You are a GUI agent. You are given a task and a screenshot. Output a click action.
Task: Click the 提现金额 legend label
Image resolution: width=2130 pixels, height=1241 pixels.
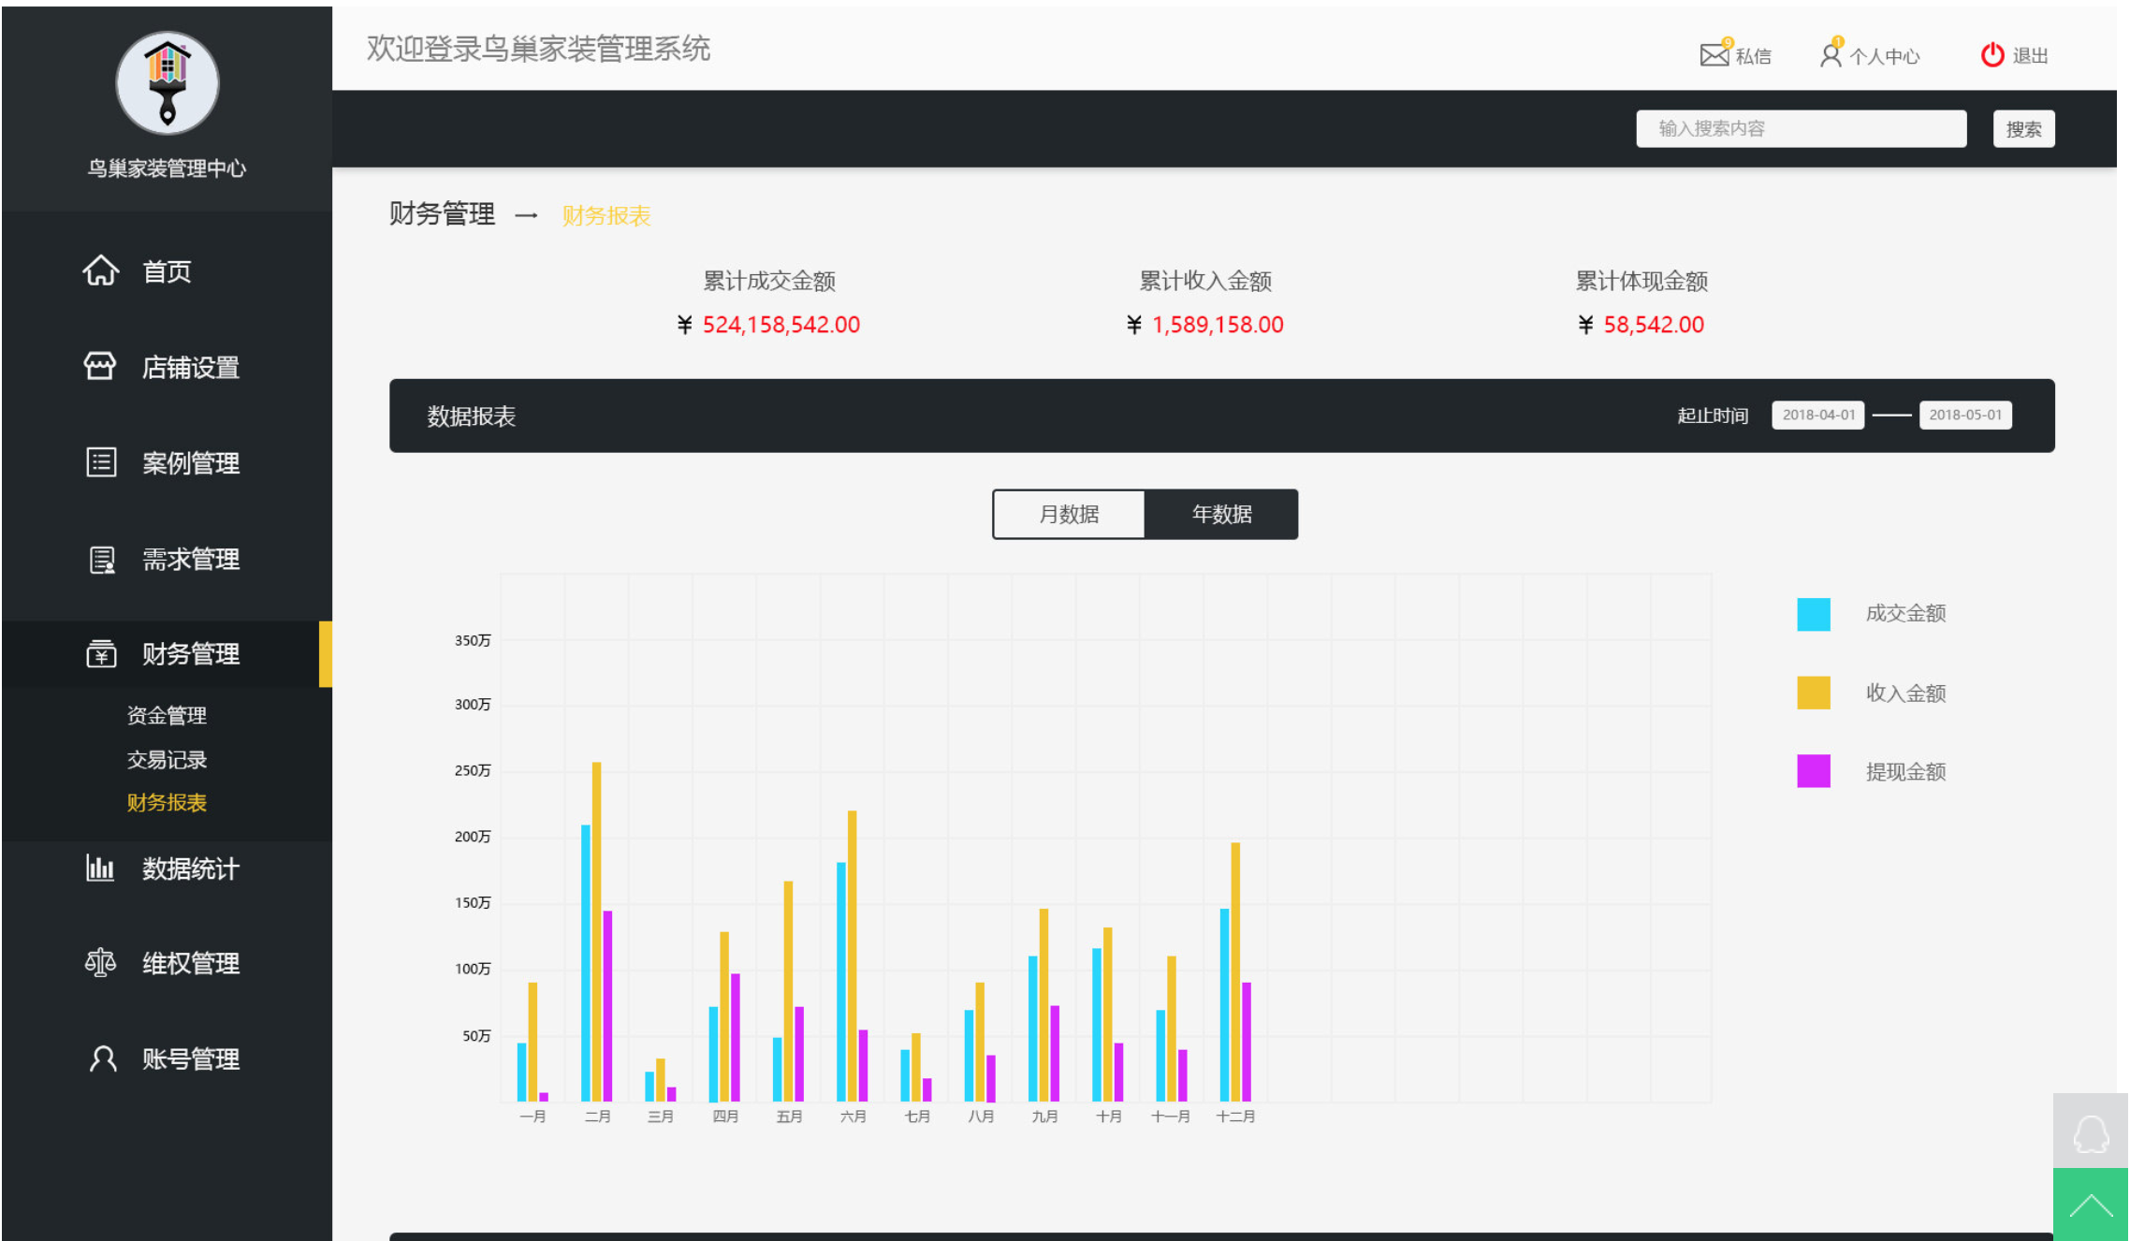1905,771
